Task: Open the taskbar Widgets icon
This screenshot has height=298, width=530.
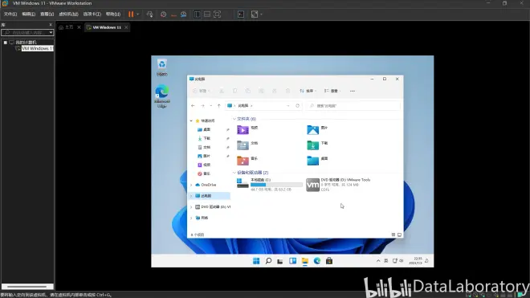Action: 293,261
